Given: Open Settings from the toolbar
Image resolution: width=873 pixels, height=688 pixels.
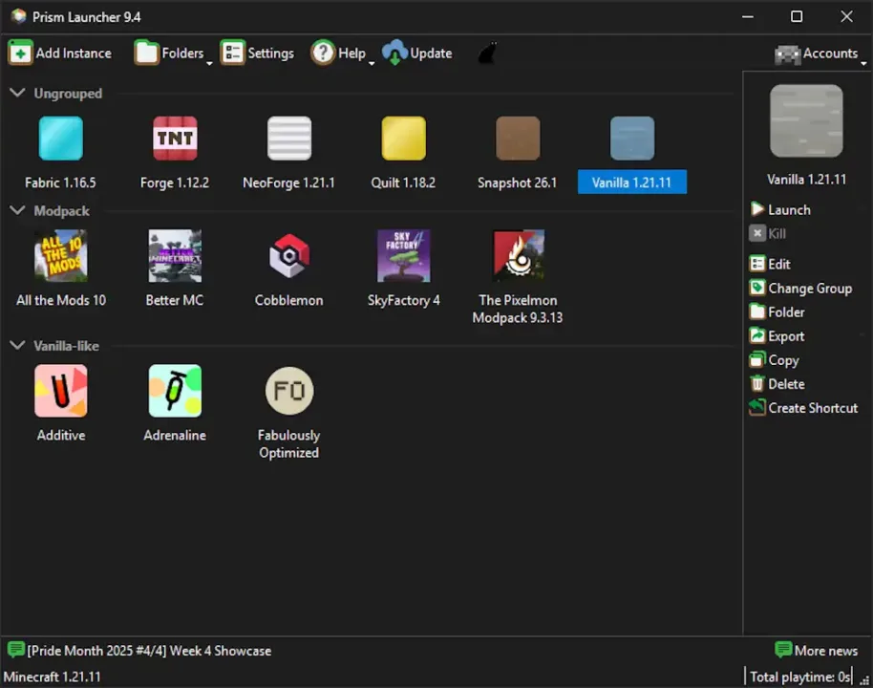Looking at the screenshot, I should [x=258, y=54].
